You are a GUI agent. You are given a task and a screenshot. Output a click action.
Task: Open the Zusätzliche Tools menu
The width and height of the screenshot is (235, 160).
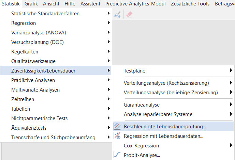pos(190,4)
